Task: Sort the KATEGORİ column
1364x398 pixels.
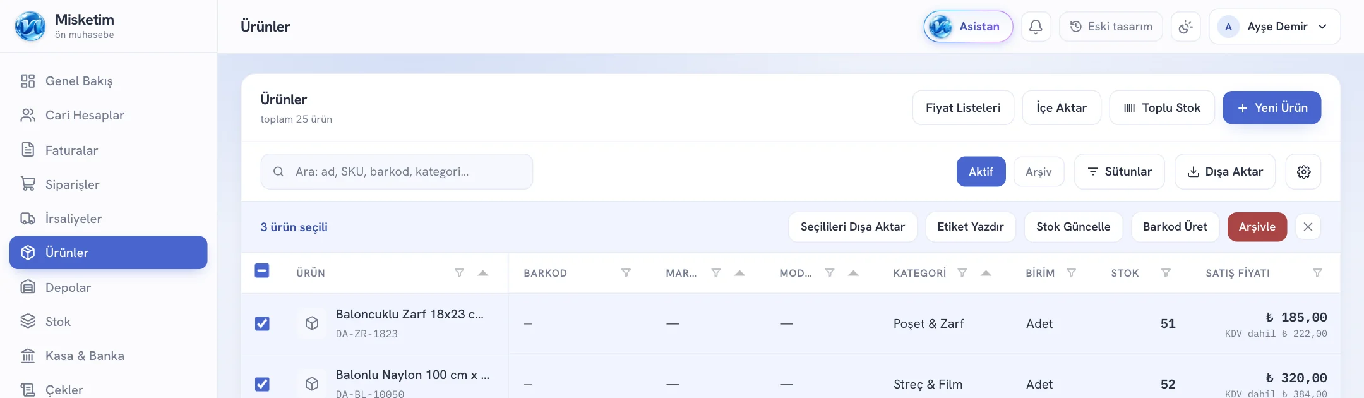Action: point(986,273)
